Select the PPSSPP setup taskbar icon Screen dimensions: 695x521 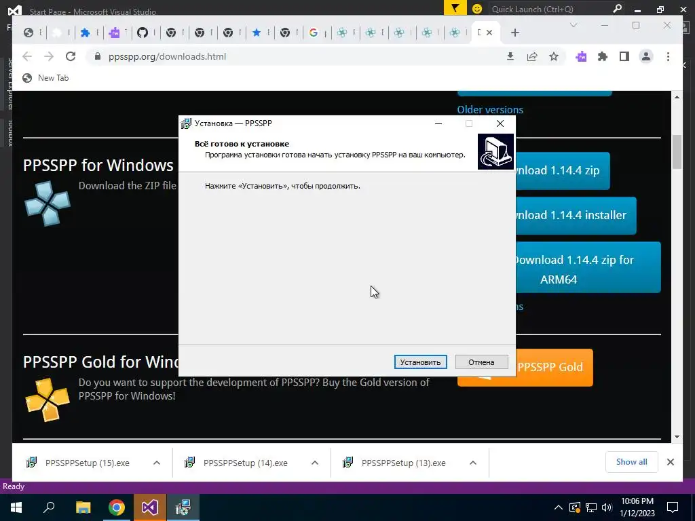pos(183,507)
